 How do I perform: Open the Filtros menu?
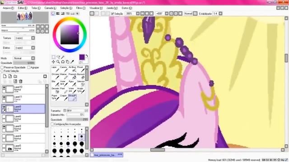81,8
